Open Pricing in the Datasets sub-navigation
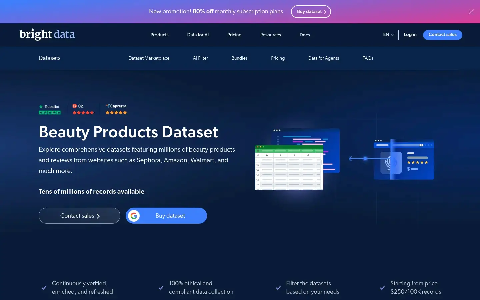The width and height of the screenshot is (480, 300). coord(278,58)
